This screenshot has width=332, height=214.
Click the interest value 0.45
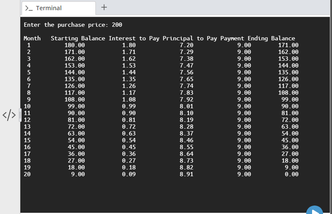click(x=129, y=147)
